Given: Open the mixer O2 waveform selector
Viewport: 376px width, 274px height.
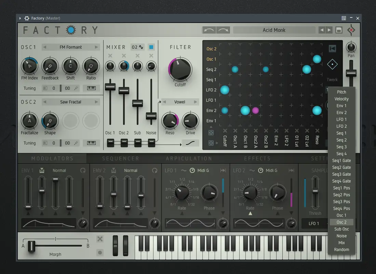Looking at the screenshot, I should [x=138, y=47].
